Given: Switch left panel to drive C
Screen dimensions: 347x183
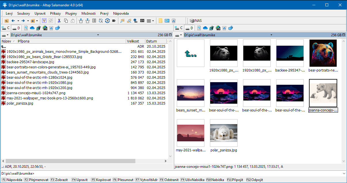Looking at the screenshot, I should pyautogui.click(x=6, y=28).
